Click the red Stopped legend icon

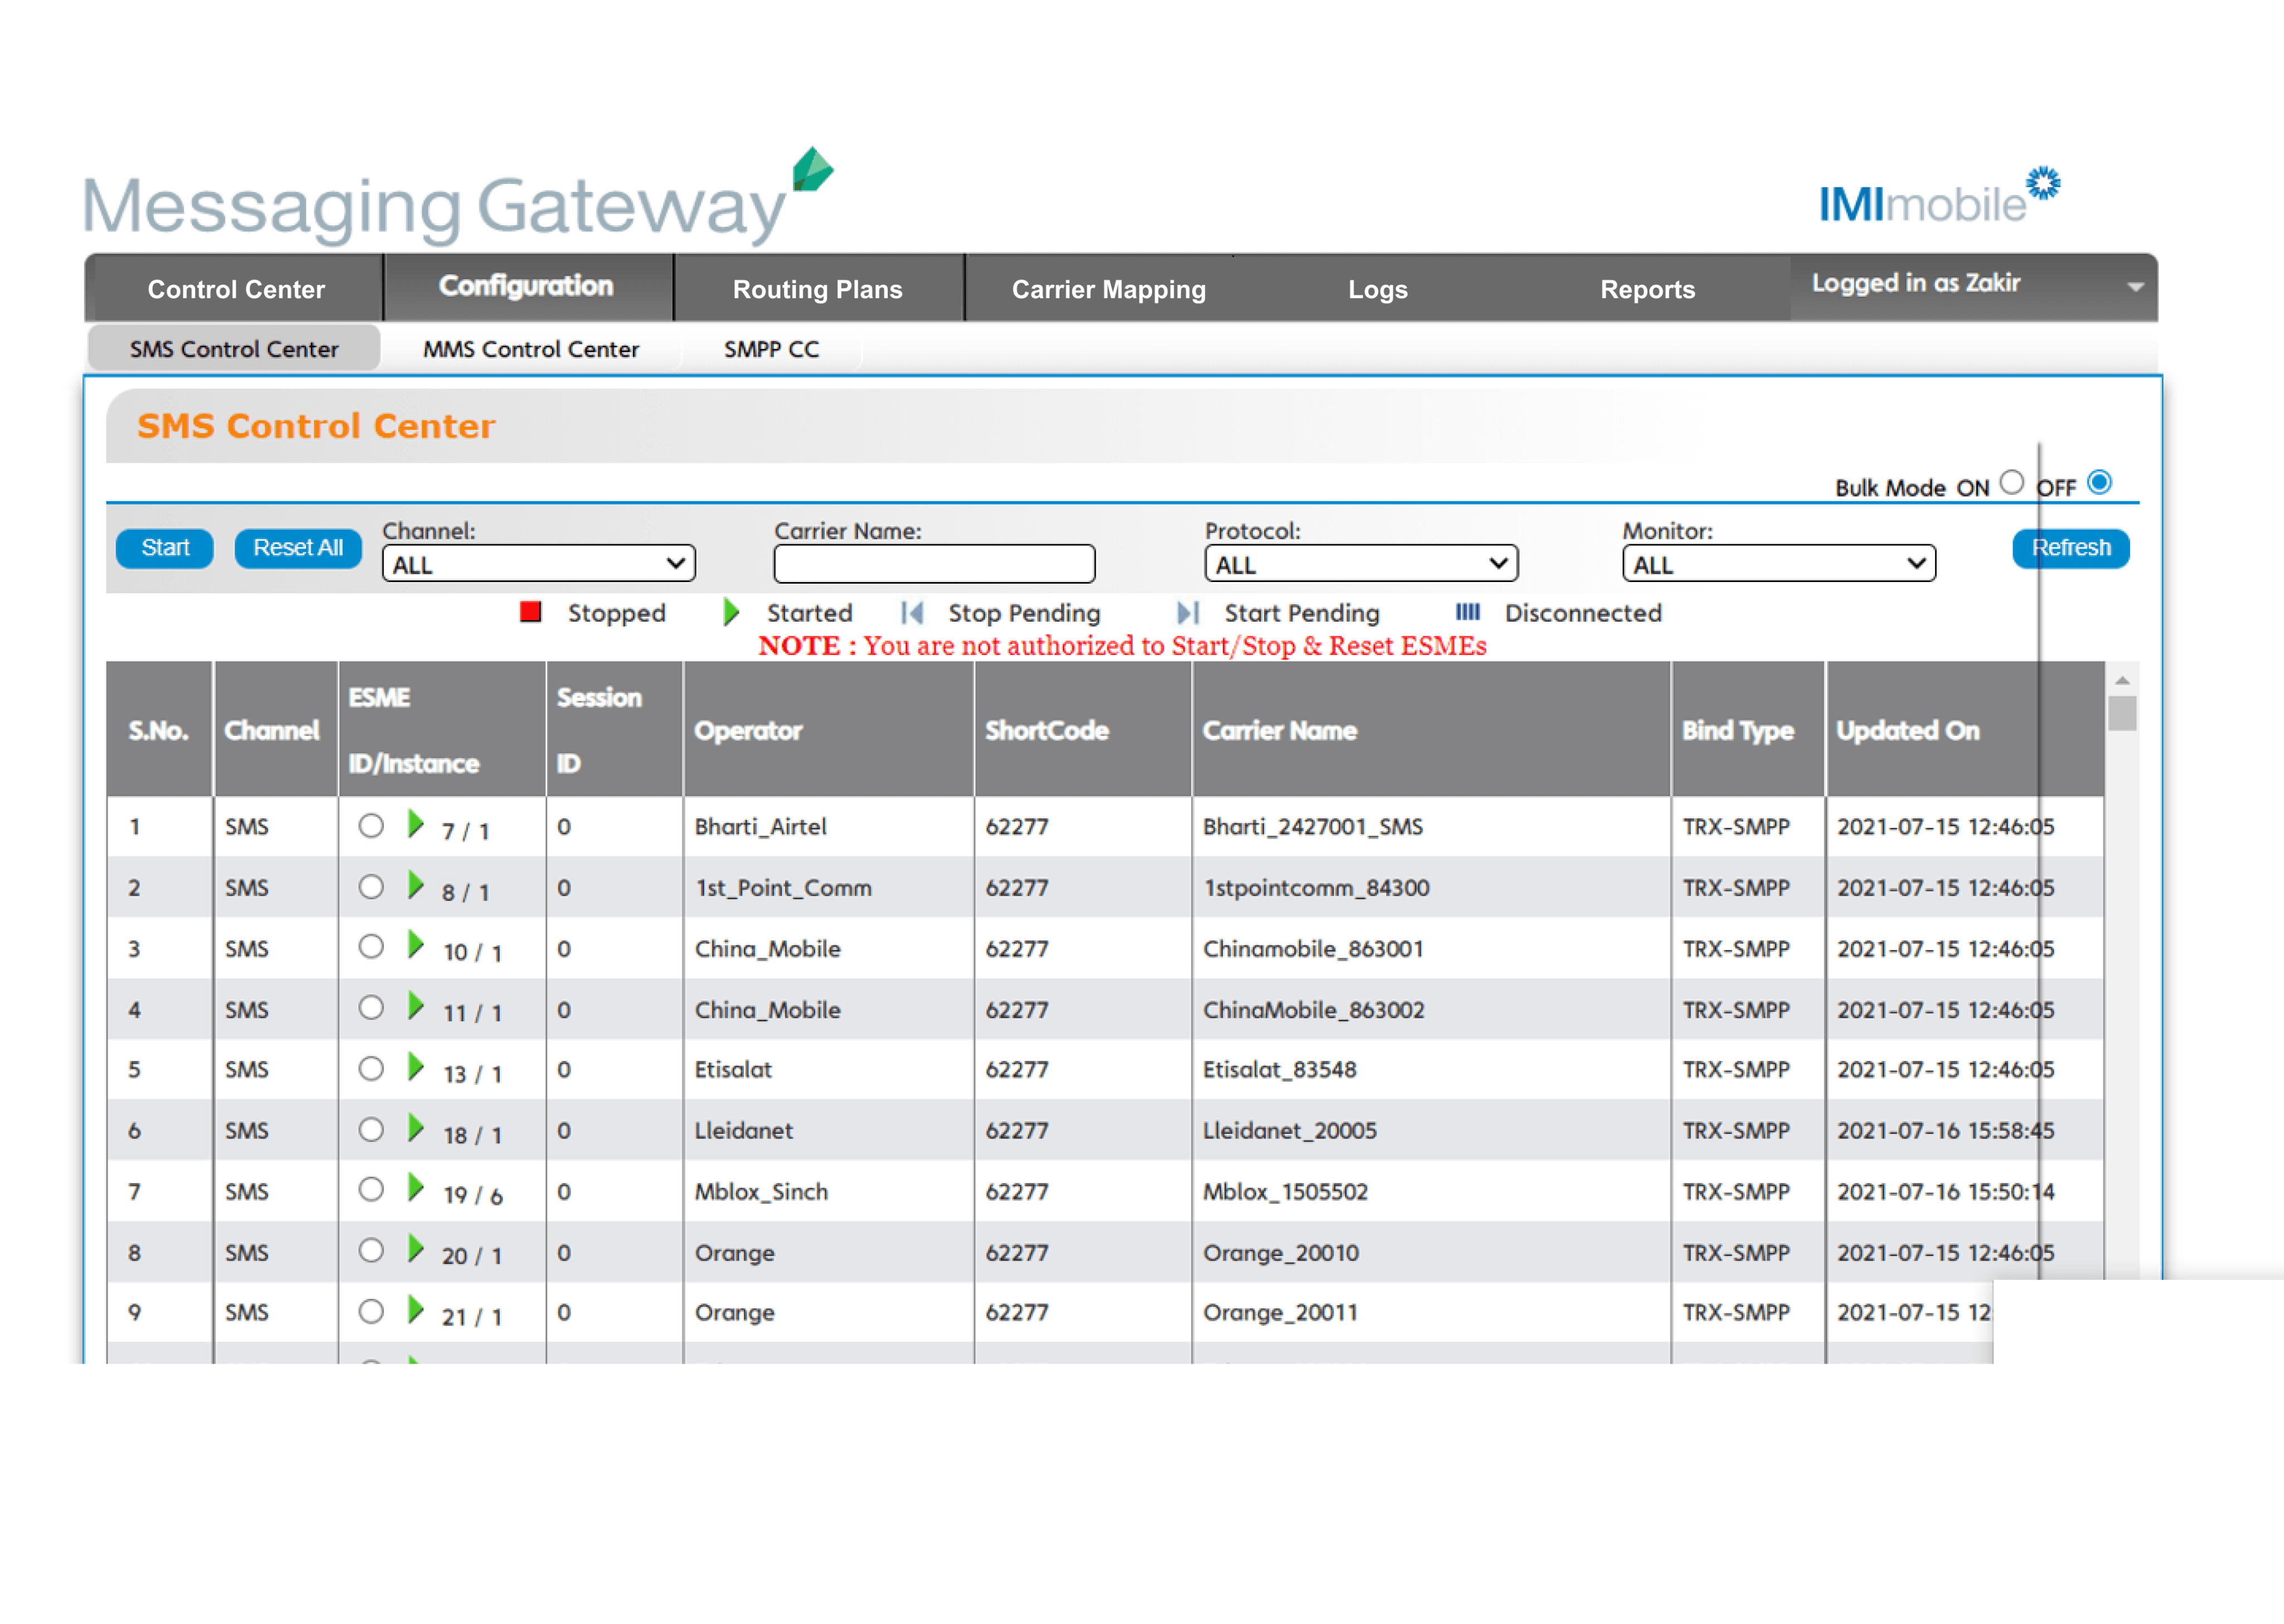point(530,612)
